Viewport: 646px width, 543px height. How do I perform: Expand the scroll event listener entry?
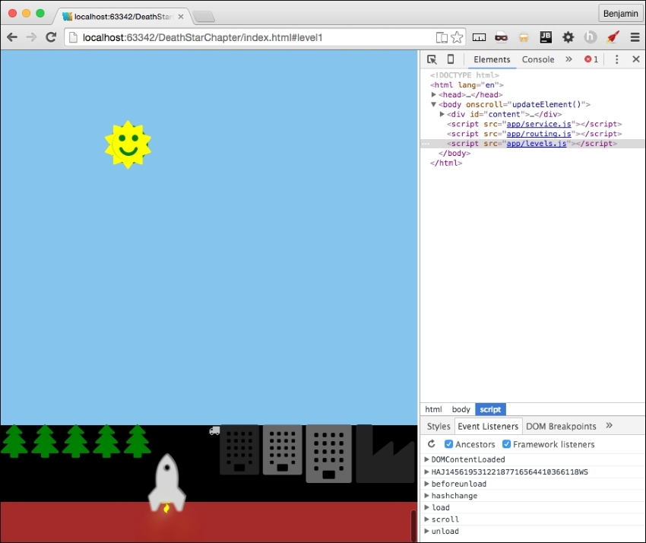point(426,519)
